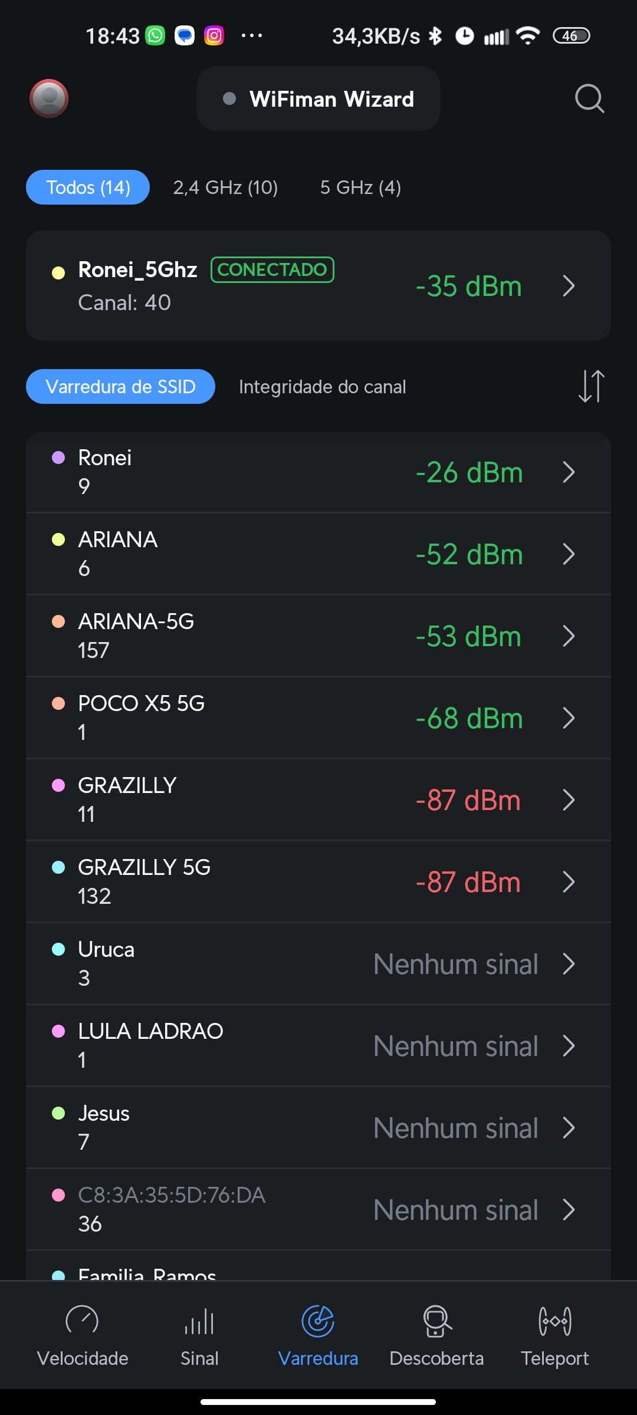Tap the profile avatar icon
Viewport: 637px width, 1415px height.
tap(49, 98)
